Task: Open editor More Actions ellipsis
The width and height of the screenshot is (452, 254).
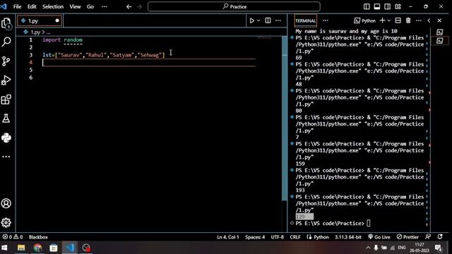Action: (278, 20)
